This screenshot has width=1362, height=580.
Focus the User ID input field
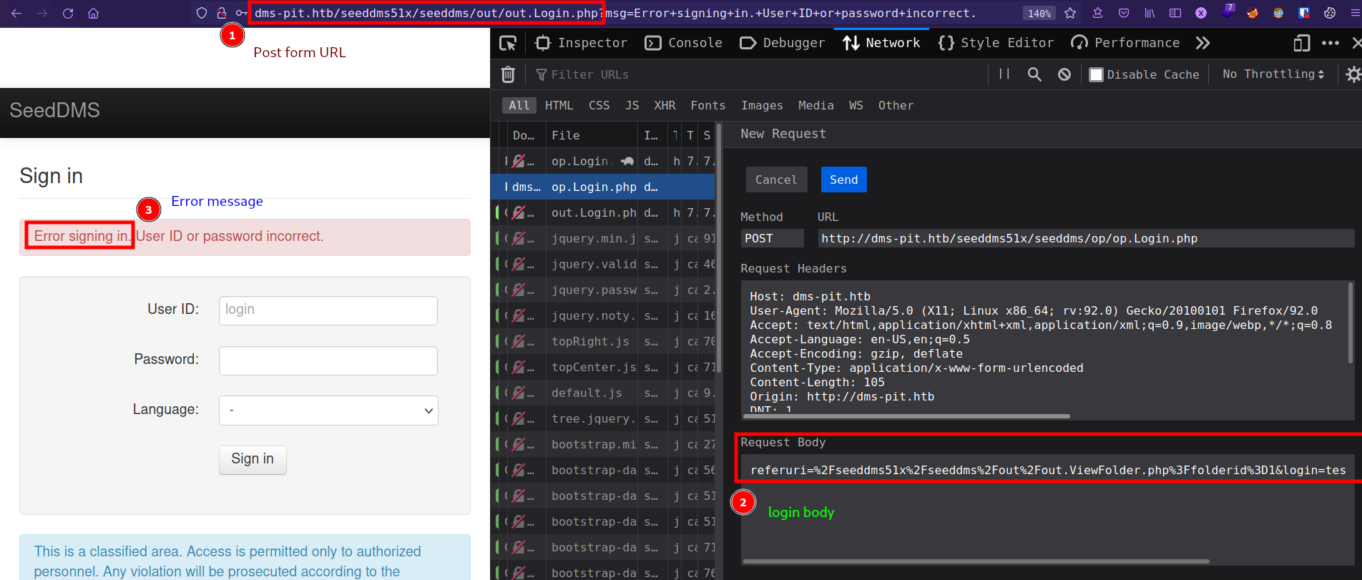[328, 310]
